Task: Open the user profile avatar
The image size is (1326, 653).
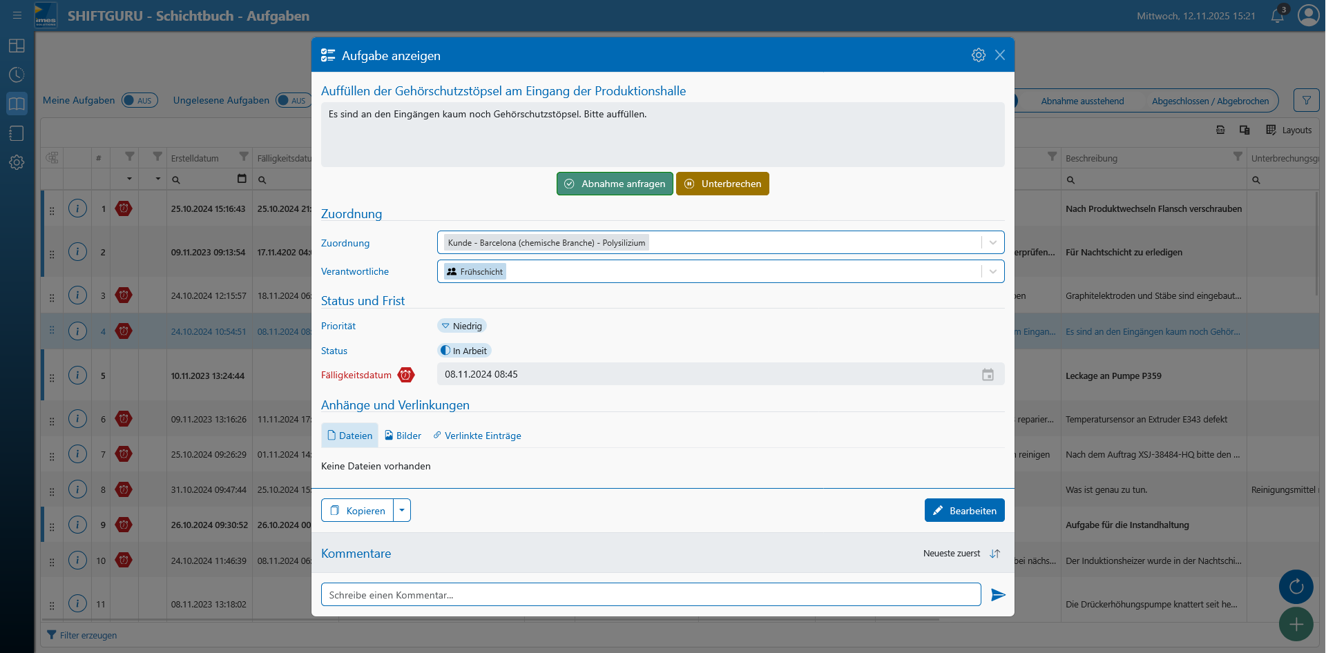Action: click(x=1308, y=15)
